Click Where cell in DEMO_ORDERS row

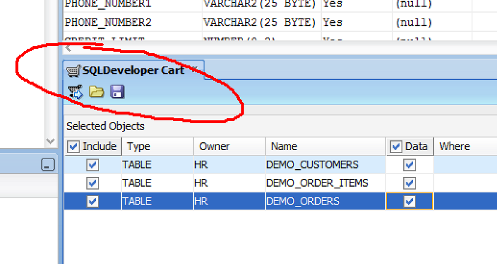(x=465, y=201)
